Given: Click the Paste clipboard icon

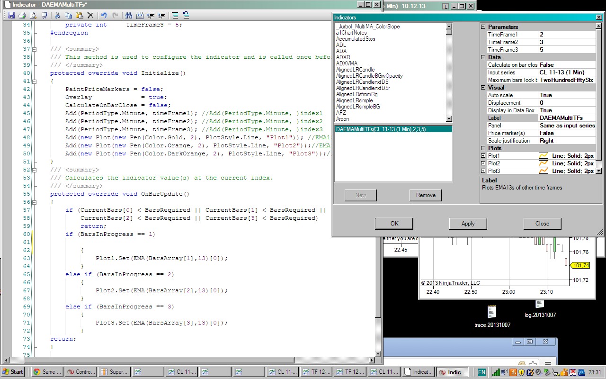Looking at the screenshot, I should point(79,15).
